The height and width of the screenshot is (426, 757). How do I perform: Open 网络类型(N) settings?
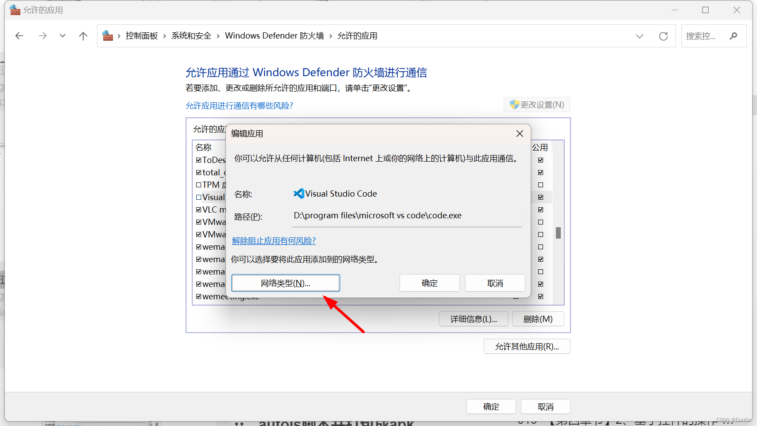tap(286, 283)
